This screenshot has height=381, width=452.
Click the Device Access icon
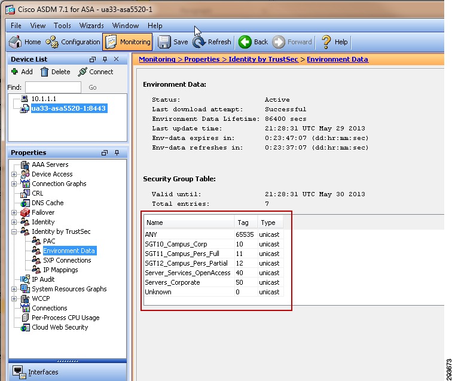[25, 174]
